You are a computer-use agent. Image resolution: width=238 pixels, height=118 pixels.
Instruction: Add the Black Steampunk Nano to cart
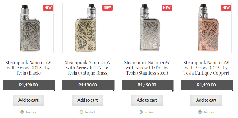coord(28,100)
